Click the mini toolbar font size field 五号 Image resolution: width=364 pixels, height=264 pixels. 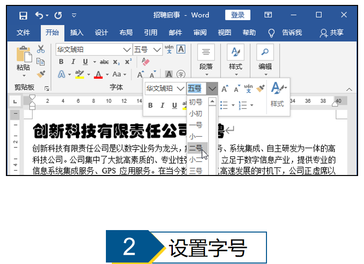[196, 88]
